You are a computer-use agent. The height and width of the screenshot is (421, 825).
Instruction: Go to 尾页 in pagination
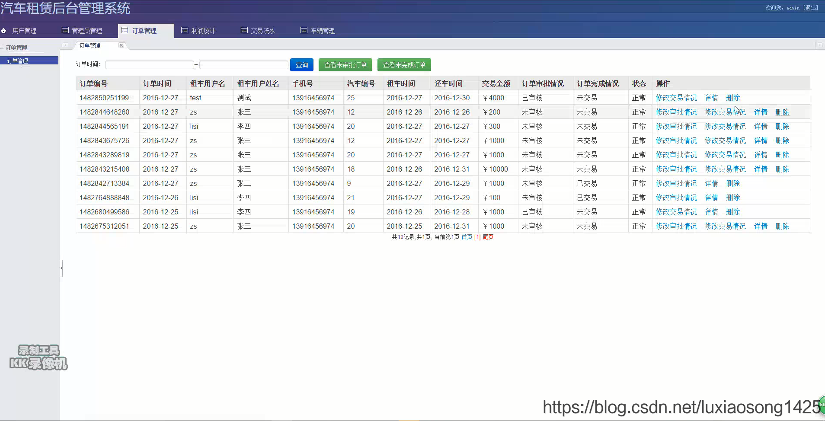[x=488, y=237]
